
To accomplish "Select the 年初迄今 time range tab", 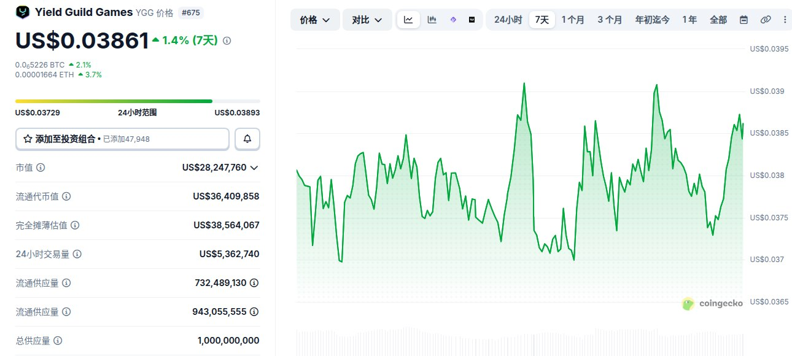I will pyautogui.click(x=653, y=20).
